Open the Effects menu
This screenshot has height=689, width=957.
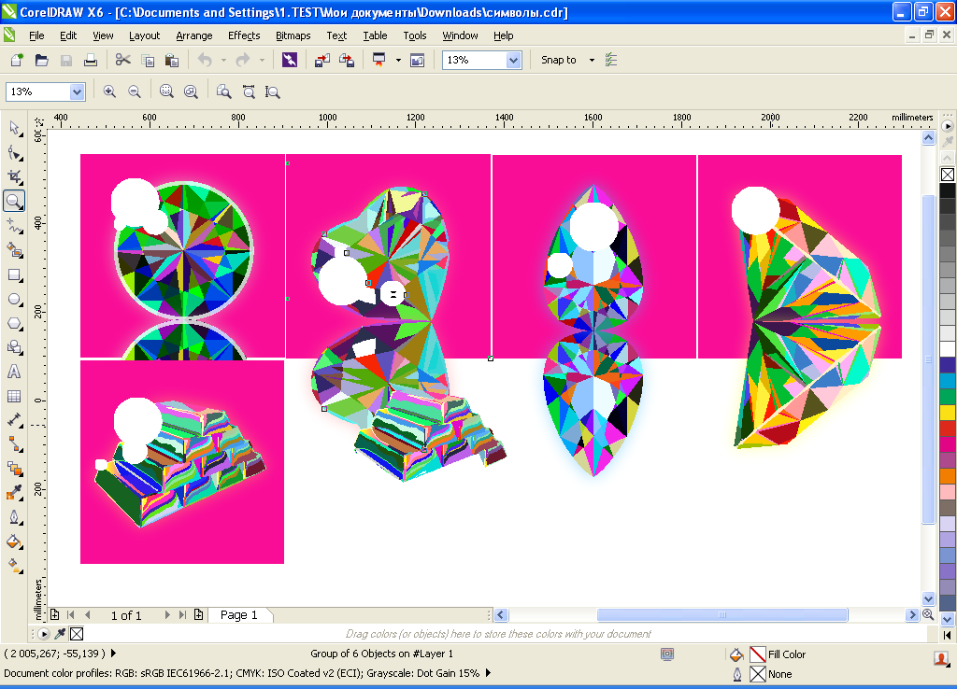tap(244, 35)
